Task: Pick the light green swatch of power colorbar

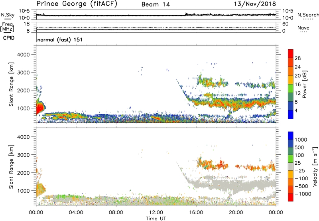Action: pyautogui.click(x=291, y=89)
